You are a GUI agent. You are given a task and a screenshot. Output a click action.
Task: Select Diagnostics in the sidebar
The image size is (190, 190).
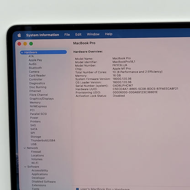(37, 83)
